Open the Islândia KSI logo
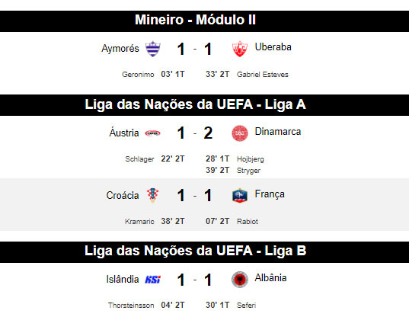Screen dimensions: 409x317 tap(153, 280)
